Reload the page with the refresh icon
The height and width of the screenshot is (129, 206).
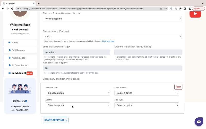(x=12, y=9)
